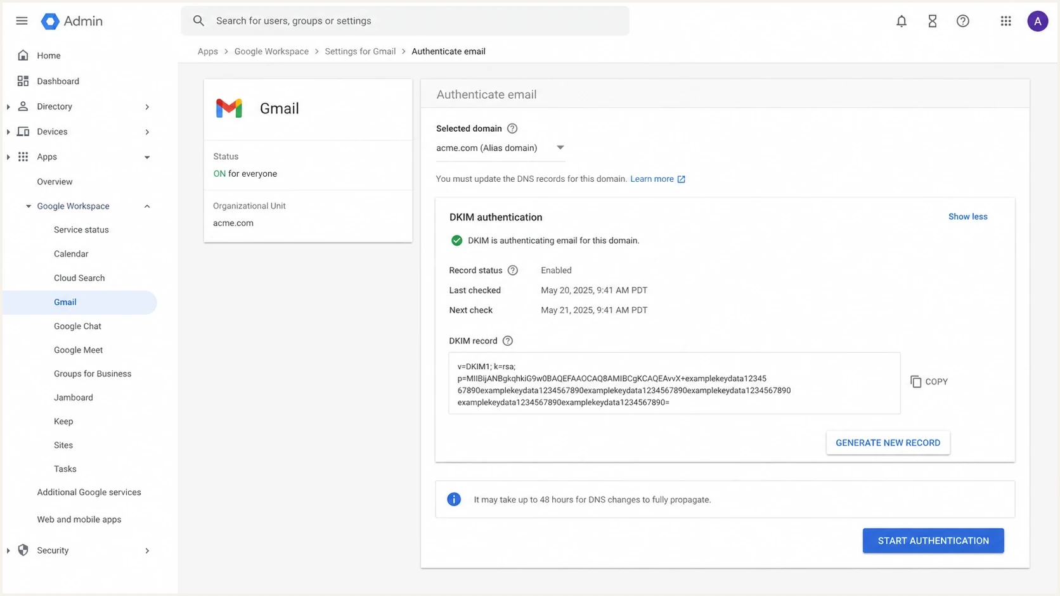Collapse Apps using its down arrow
This screenshot has width=1060, height=596.
click(x=147, y=157)
